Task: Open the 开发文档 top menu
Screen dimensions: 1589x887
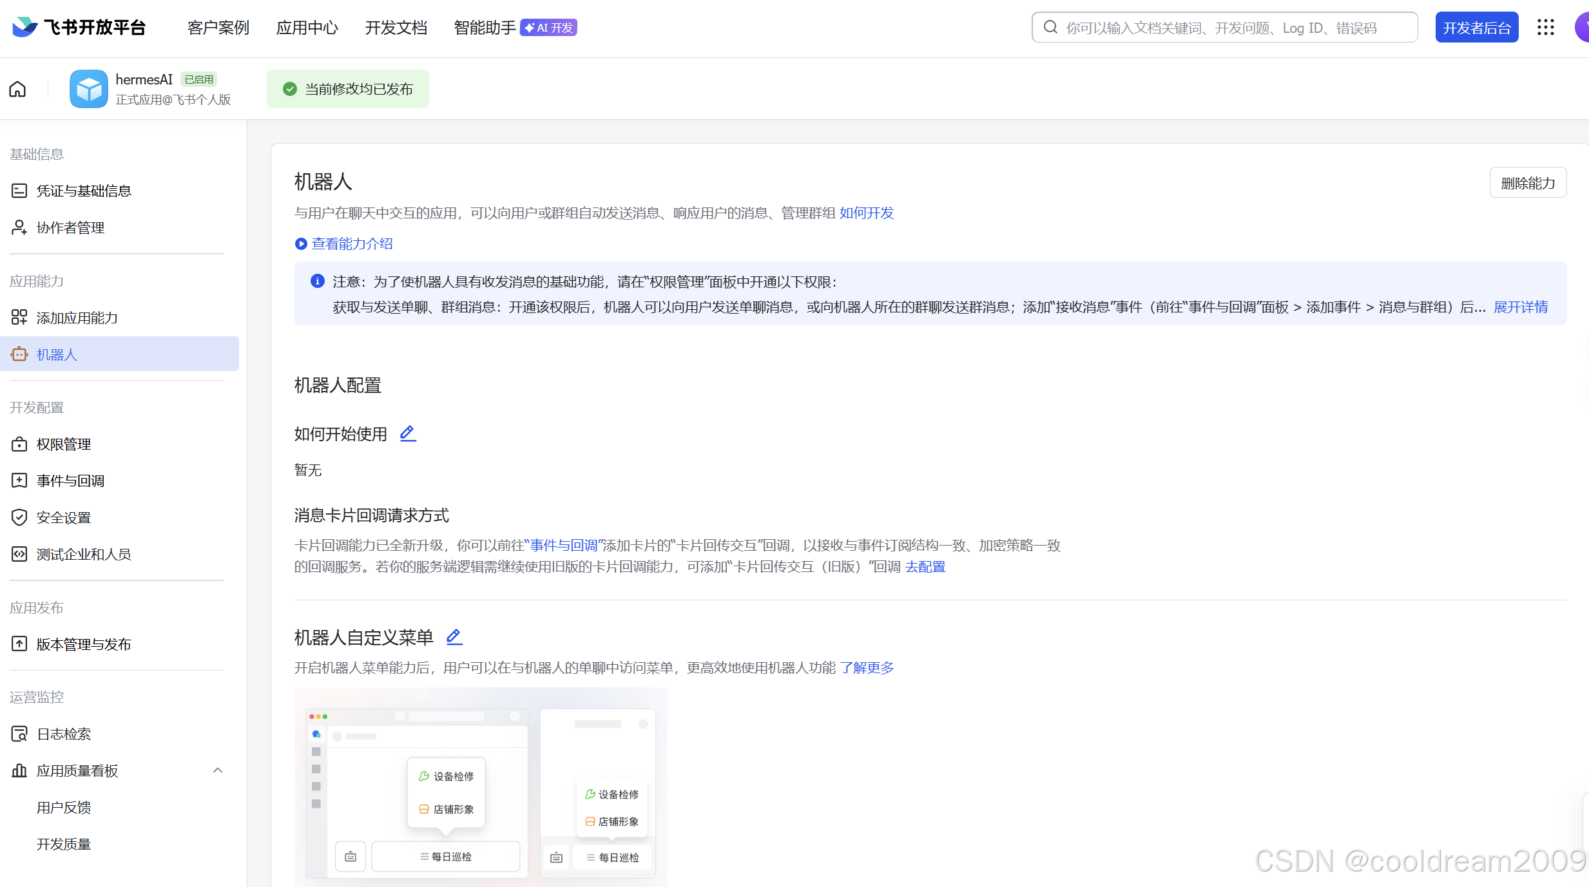Action: click(x=396, y=28)
